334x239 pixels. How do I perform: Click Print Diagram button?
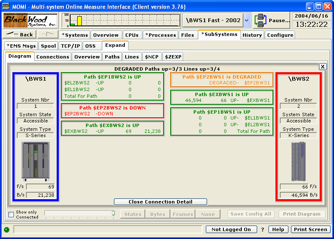click(x=301, y=214)
